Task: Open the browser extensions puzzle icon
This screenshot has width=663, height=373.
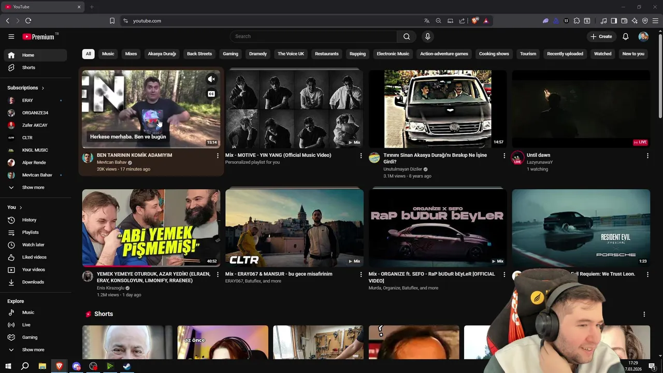Action: [576, 21]
